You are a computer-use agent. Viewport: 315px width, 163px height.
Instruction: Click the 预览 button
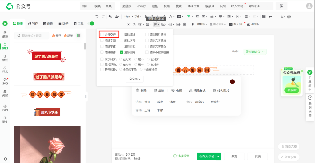(234, 156)
